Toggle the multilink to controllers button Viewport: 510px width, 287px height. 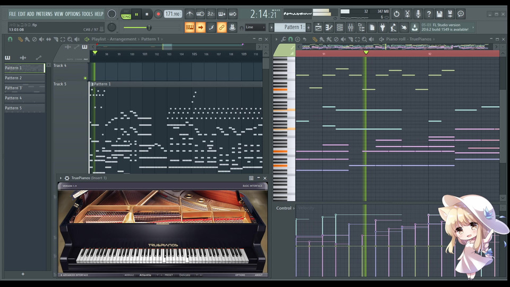click(x=232, y=27)
